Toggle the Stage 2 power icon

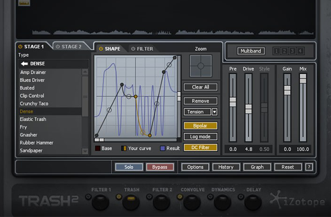click(x=58, y=46)
